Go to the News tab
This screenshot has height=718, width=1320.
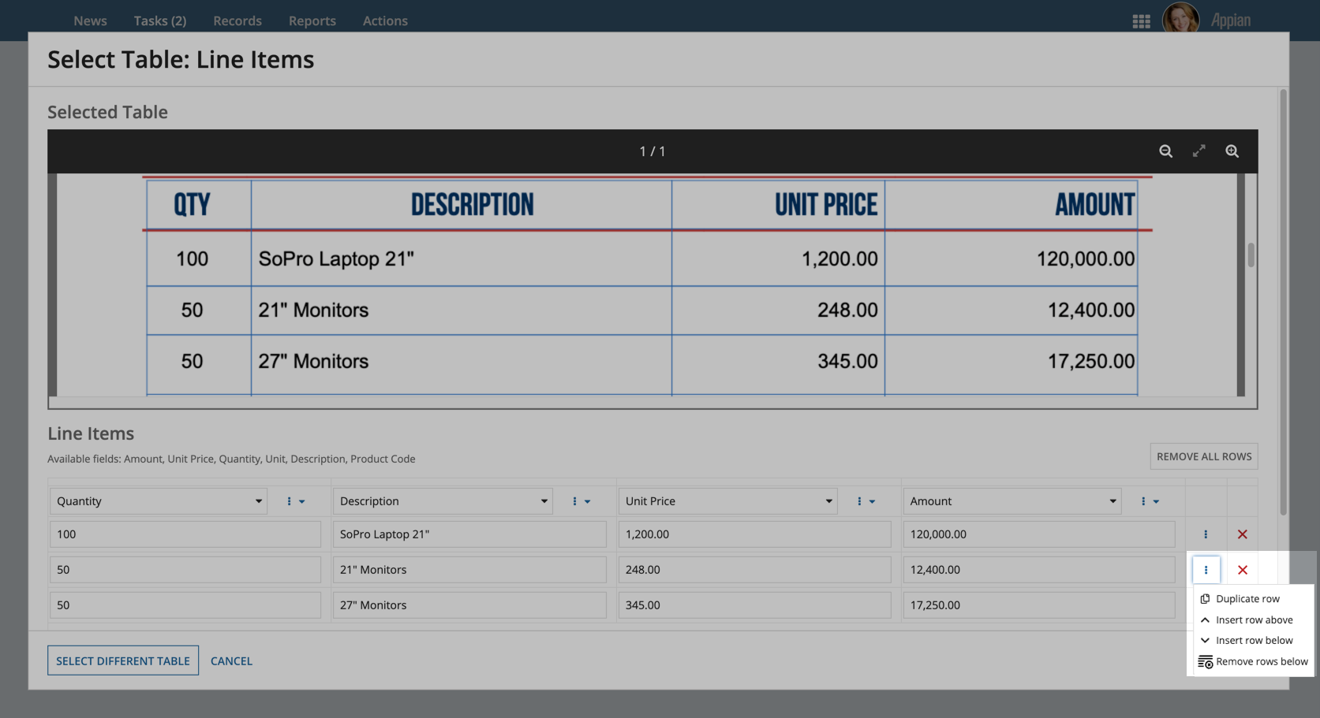90,20
